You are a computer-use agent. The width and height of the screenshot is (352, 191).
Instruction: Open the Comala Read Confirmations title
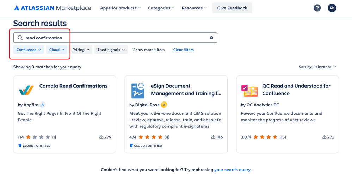point(73,86)
